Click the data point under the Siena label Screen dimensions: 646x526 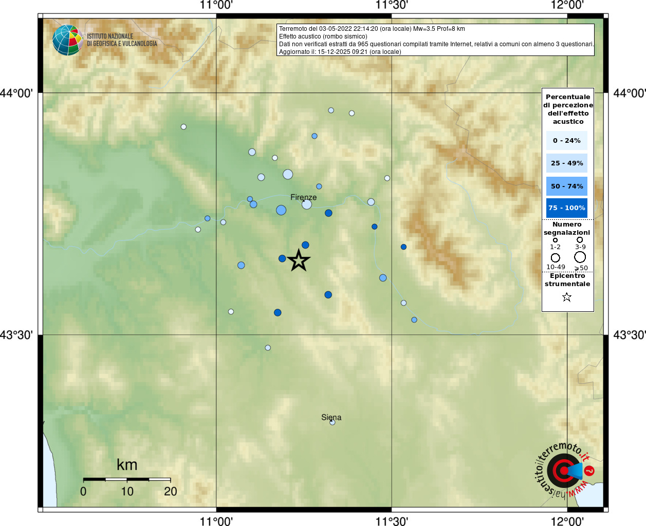coord(333,422)
